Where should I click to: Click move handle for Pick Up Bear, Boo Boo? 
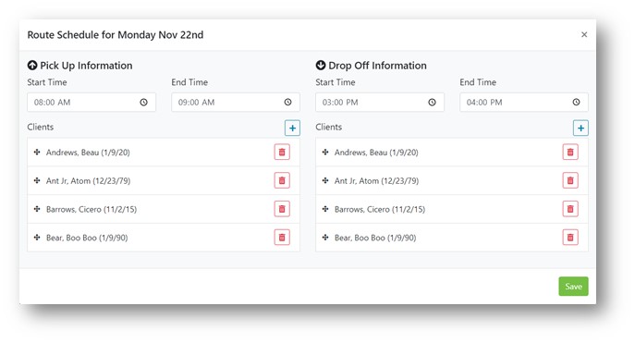(x=37, y=238)
